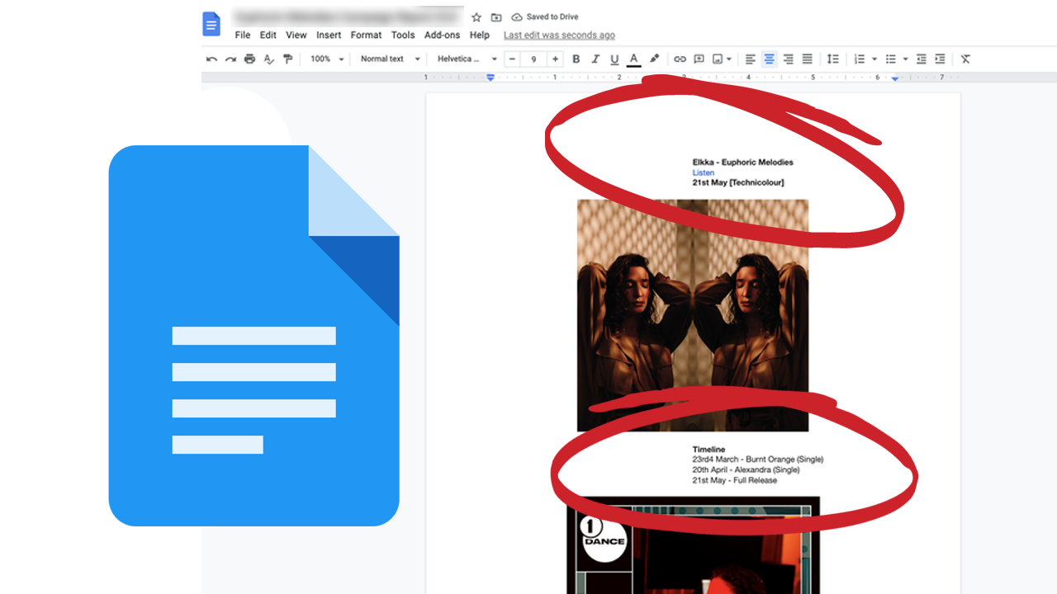Insert a link

click(680, 59)
